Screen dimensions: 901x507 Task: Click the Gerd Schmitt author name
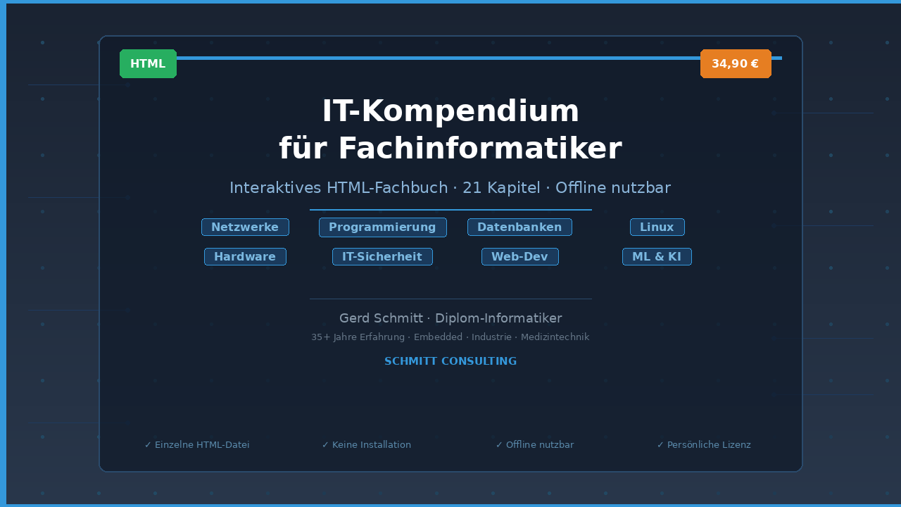(x=381, y=318)
